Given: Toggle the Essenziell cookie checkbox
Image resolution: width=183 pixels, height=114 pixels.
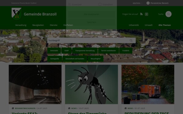Looking at the screenshot, I should (70, 4).
